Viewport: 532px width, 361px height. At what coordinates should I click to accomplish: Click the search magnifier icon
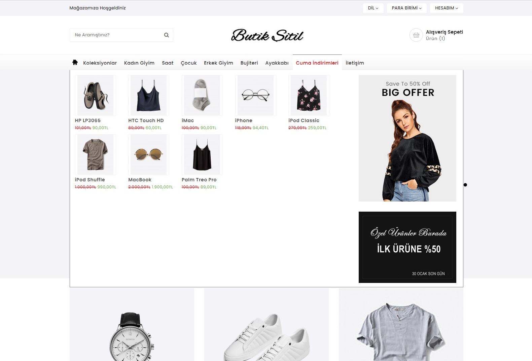click(166, 35)
